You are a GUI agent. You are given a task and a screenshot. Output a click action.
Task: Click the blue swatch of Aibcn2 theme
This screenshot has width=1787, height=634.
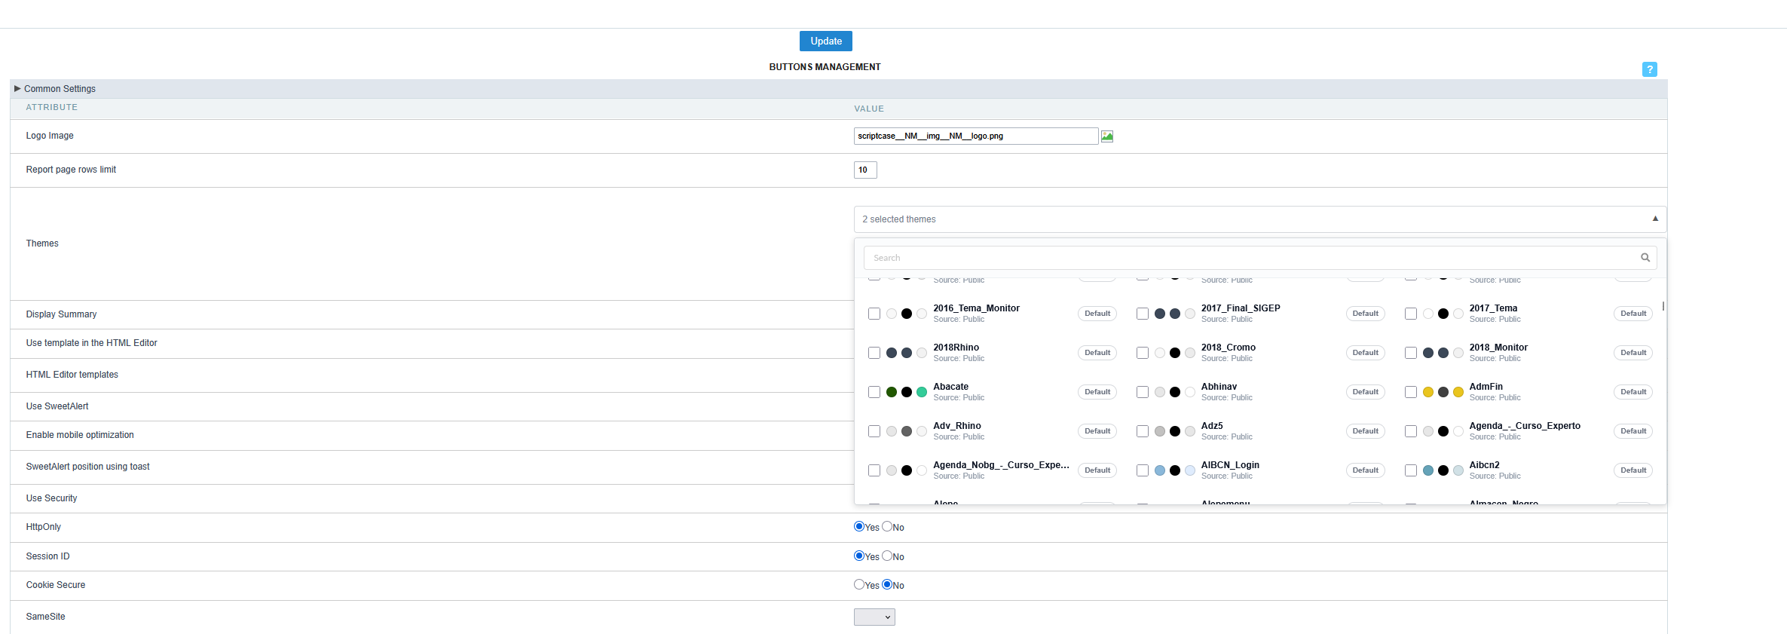(1428, 470)
